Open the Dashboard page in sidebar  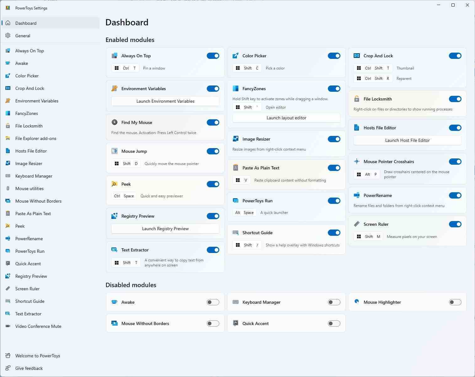pos(51,23)
